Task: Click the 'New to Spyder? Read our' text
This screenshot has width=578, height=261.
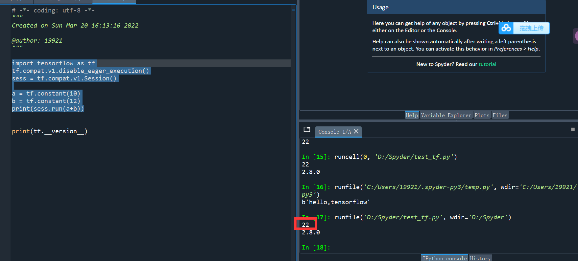Action: tap(446, 64)
